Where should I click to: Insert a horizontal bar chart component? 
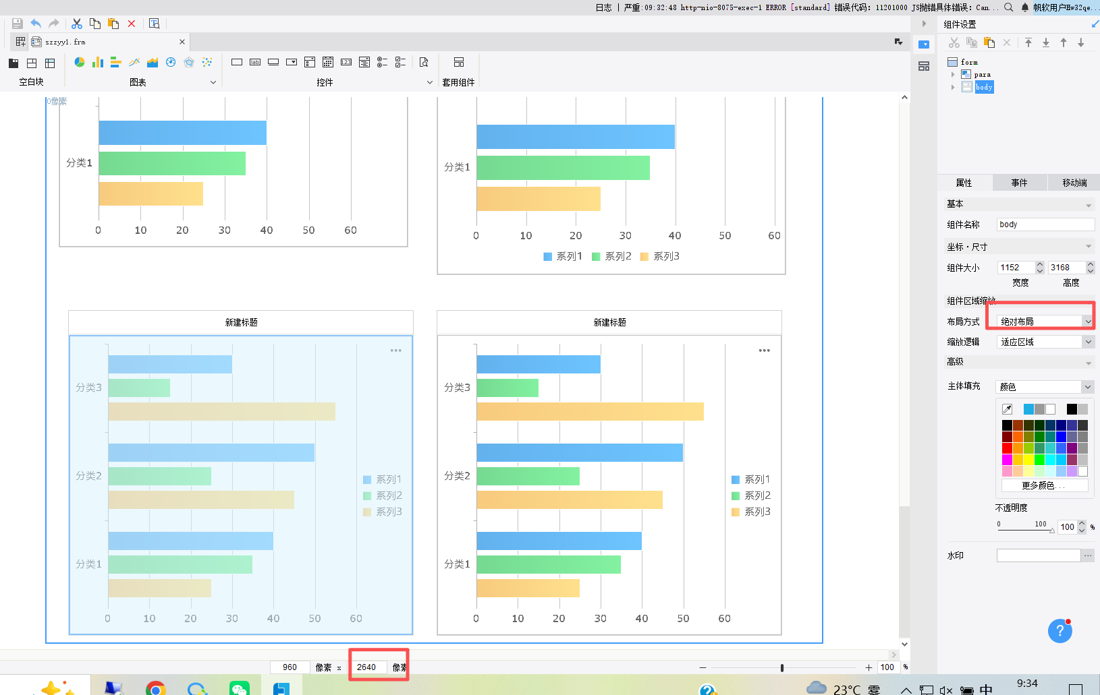(116, 62)
